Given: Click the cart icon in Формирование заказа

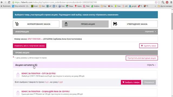Looking at the screenshot, I should click(17, 24).
